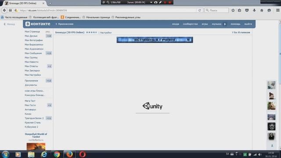The image size is (281, 158).
Task: Click the recorder magnifier icon
Action: click(x=108, y=2)
